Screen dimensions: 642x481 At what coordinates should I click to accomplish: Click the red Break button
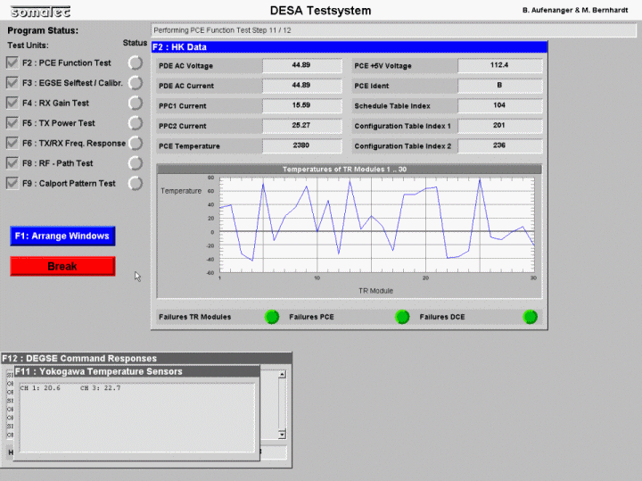coord(62,266)
